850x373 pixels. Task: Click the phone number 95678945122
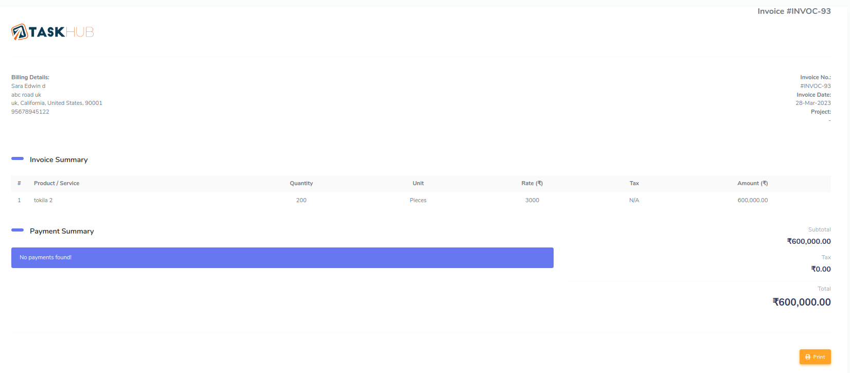pos(30,112)
